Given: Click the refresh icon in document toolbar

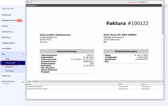Looking at the screenshot, I should (32, 2).
